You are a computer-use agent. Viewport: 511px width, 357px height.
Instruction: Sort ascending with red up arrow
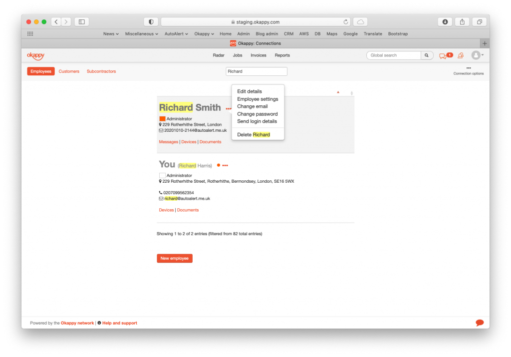click(x=338, y=92)
